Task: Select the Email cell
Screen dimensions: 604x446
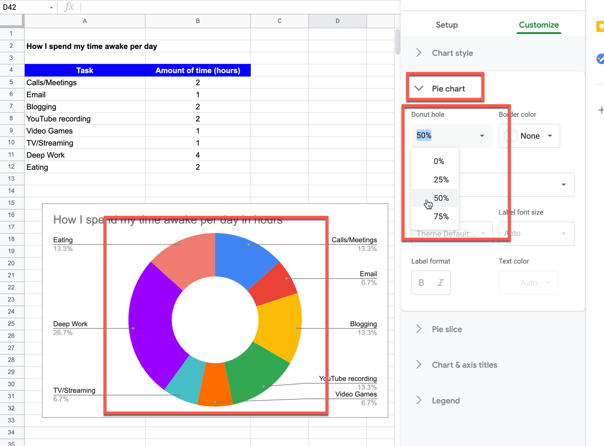Action: (x=85, y=95)
